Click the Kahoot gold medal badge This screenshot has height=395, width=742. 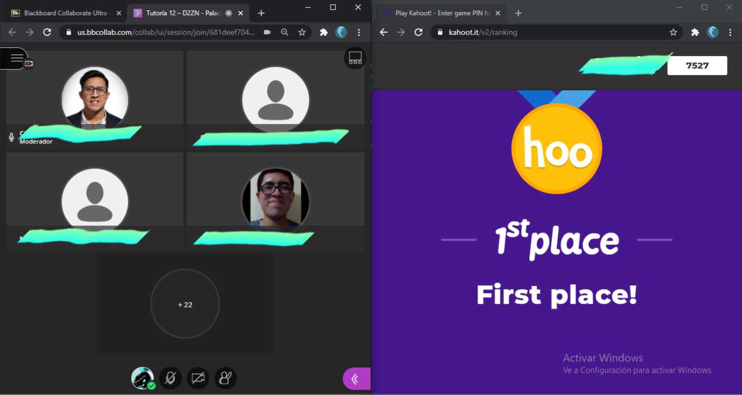(x=557, y=148)
